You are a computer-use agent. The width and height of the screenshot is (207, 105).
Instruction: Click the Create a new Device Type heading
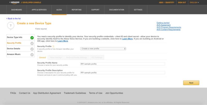34,23
